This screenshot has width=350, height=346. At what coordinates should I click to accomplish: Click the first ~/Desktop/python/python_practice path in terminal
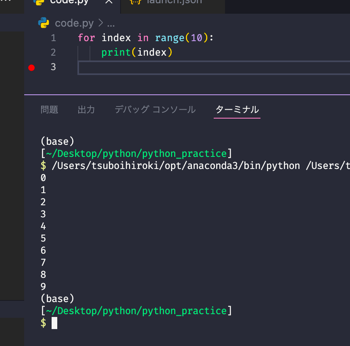point(136,154)
